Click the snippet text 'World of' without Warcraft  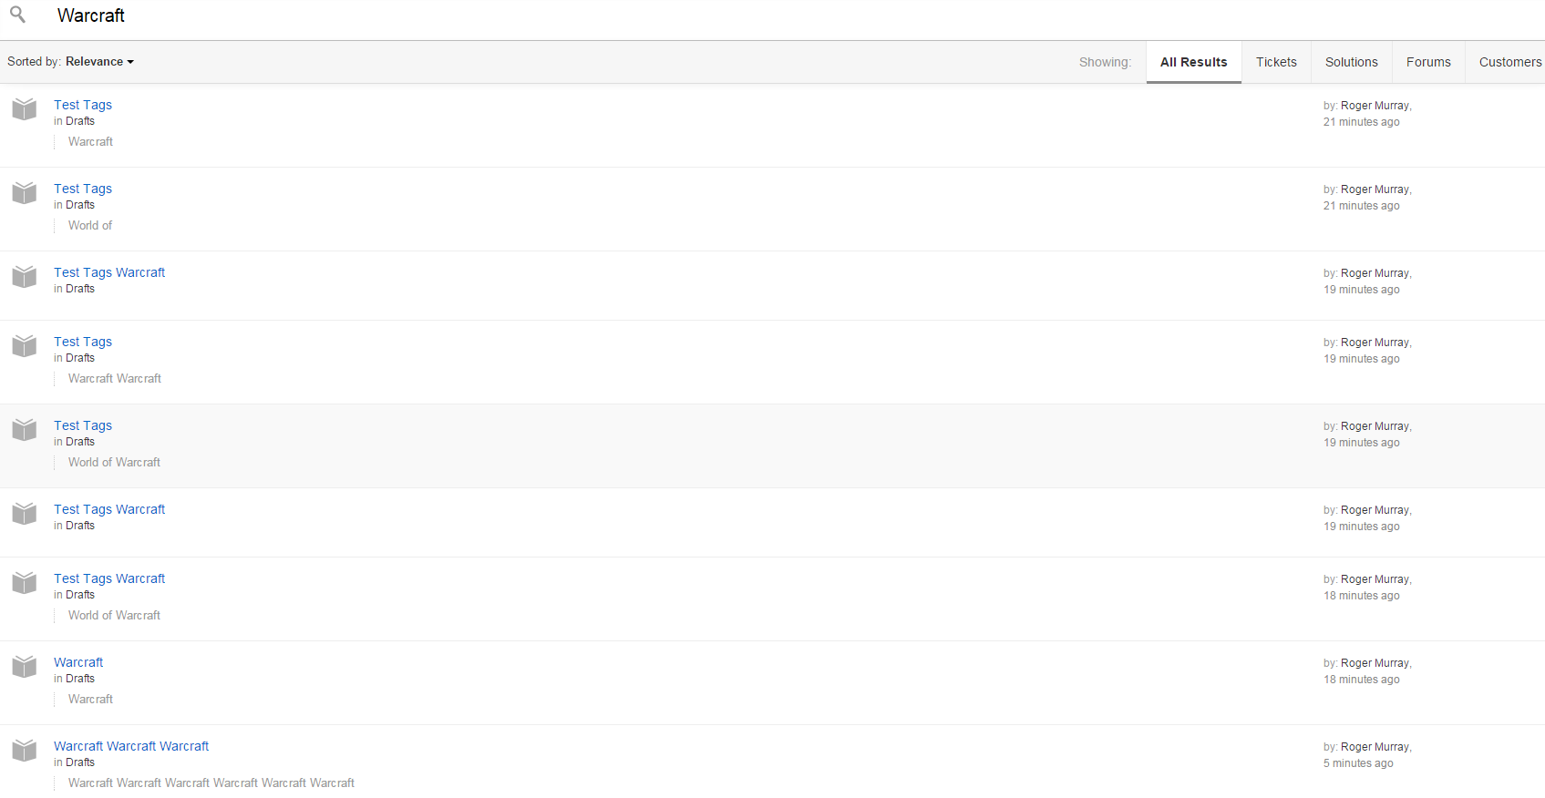pyautogui.click(x=90, y=225)
